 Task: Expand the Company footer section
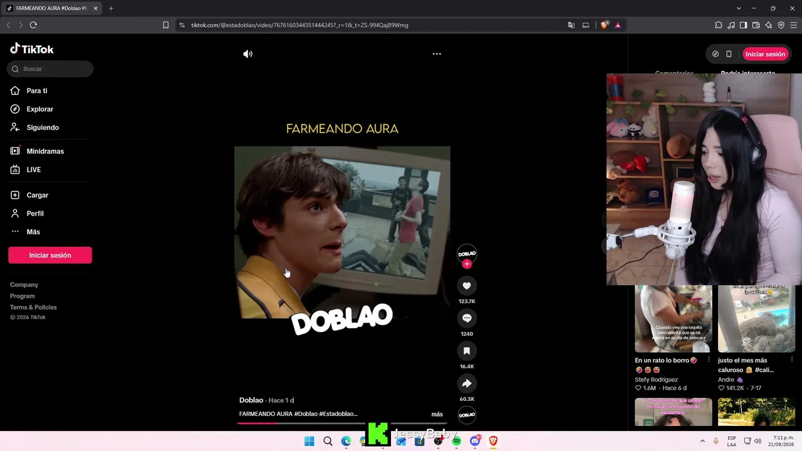pyautogui.click(x=24, y=285)
